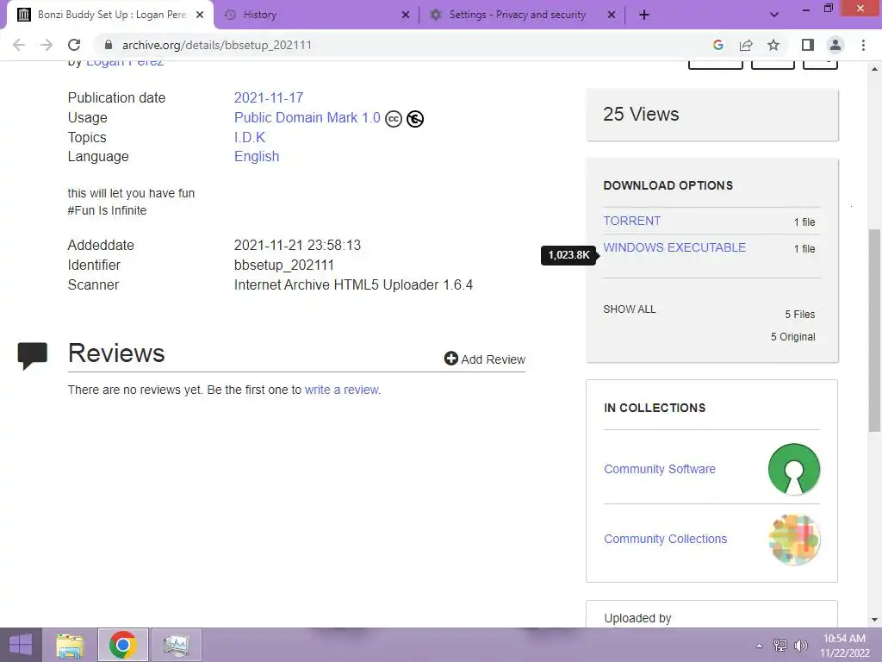Click scrollbar down arrow
The width and height of the screenshot is (882, 662).
pos(874,620)
